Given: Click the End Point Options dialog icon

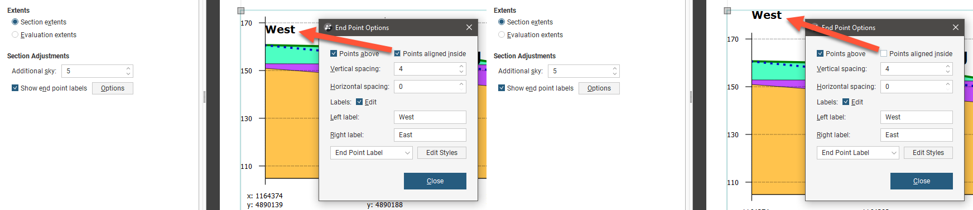Looking at the screenshot, I should (x=328, y=27).
